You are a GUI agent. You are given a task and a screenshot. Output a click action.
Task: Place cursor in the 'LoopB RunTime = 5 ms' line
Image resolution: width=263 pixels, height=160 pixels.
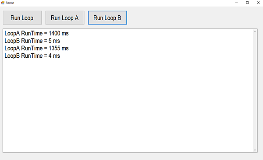(x=32, y=41)
